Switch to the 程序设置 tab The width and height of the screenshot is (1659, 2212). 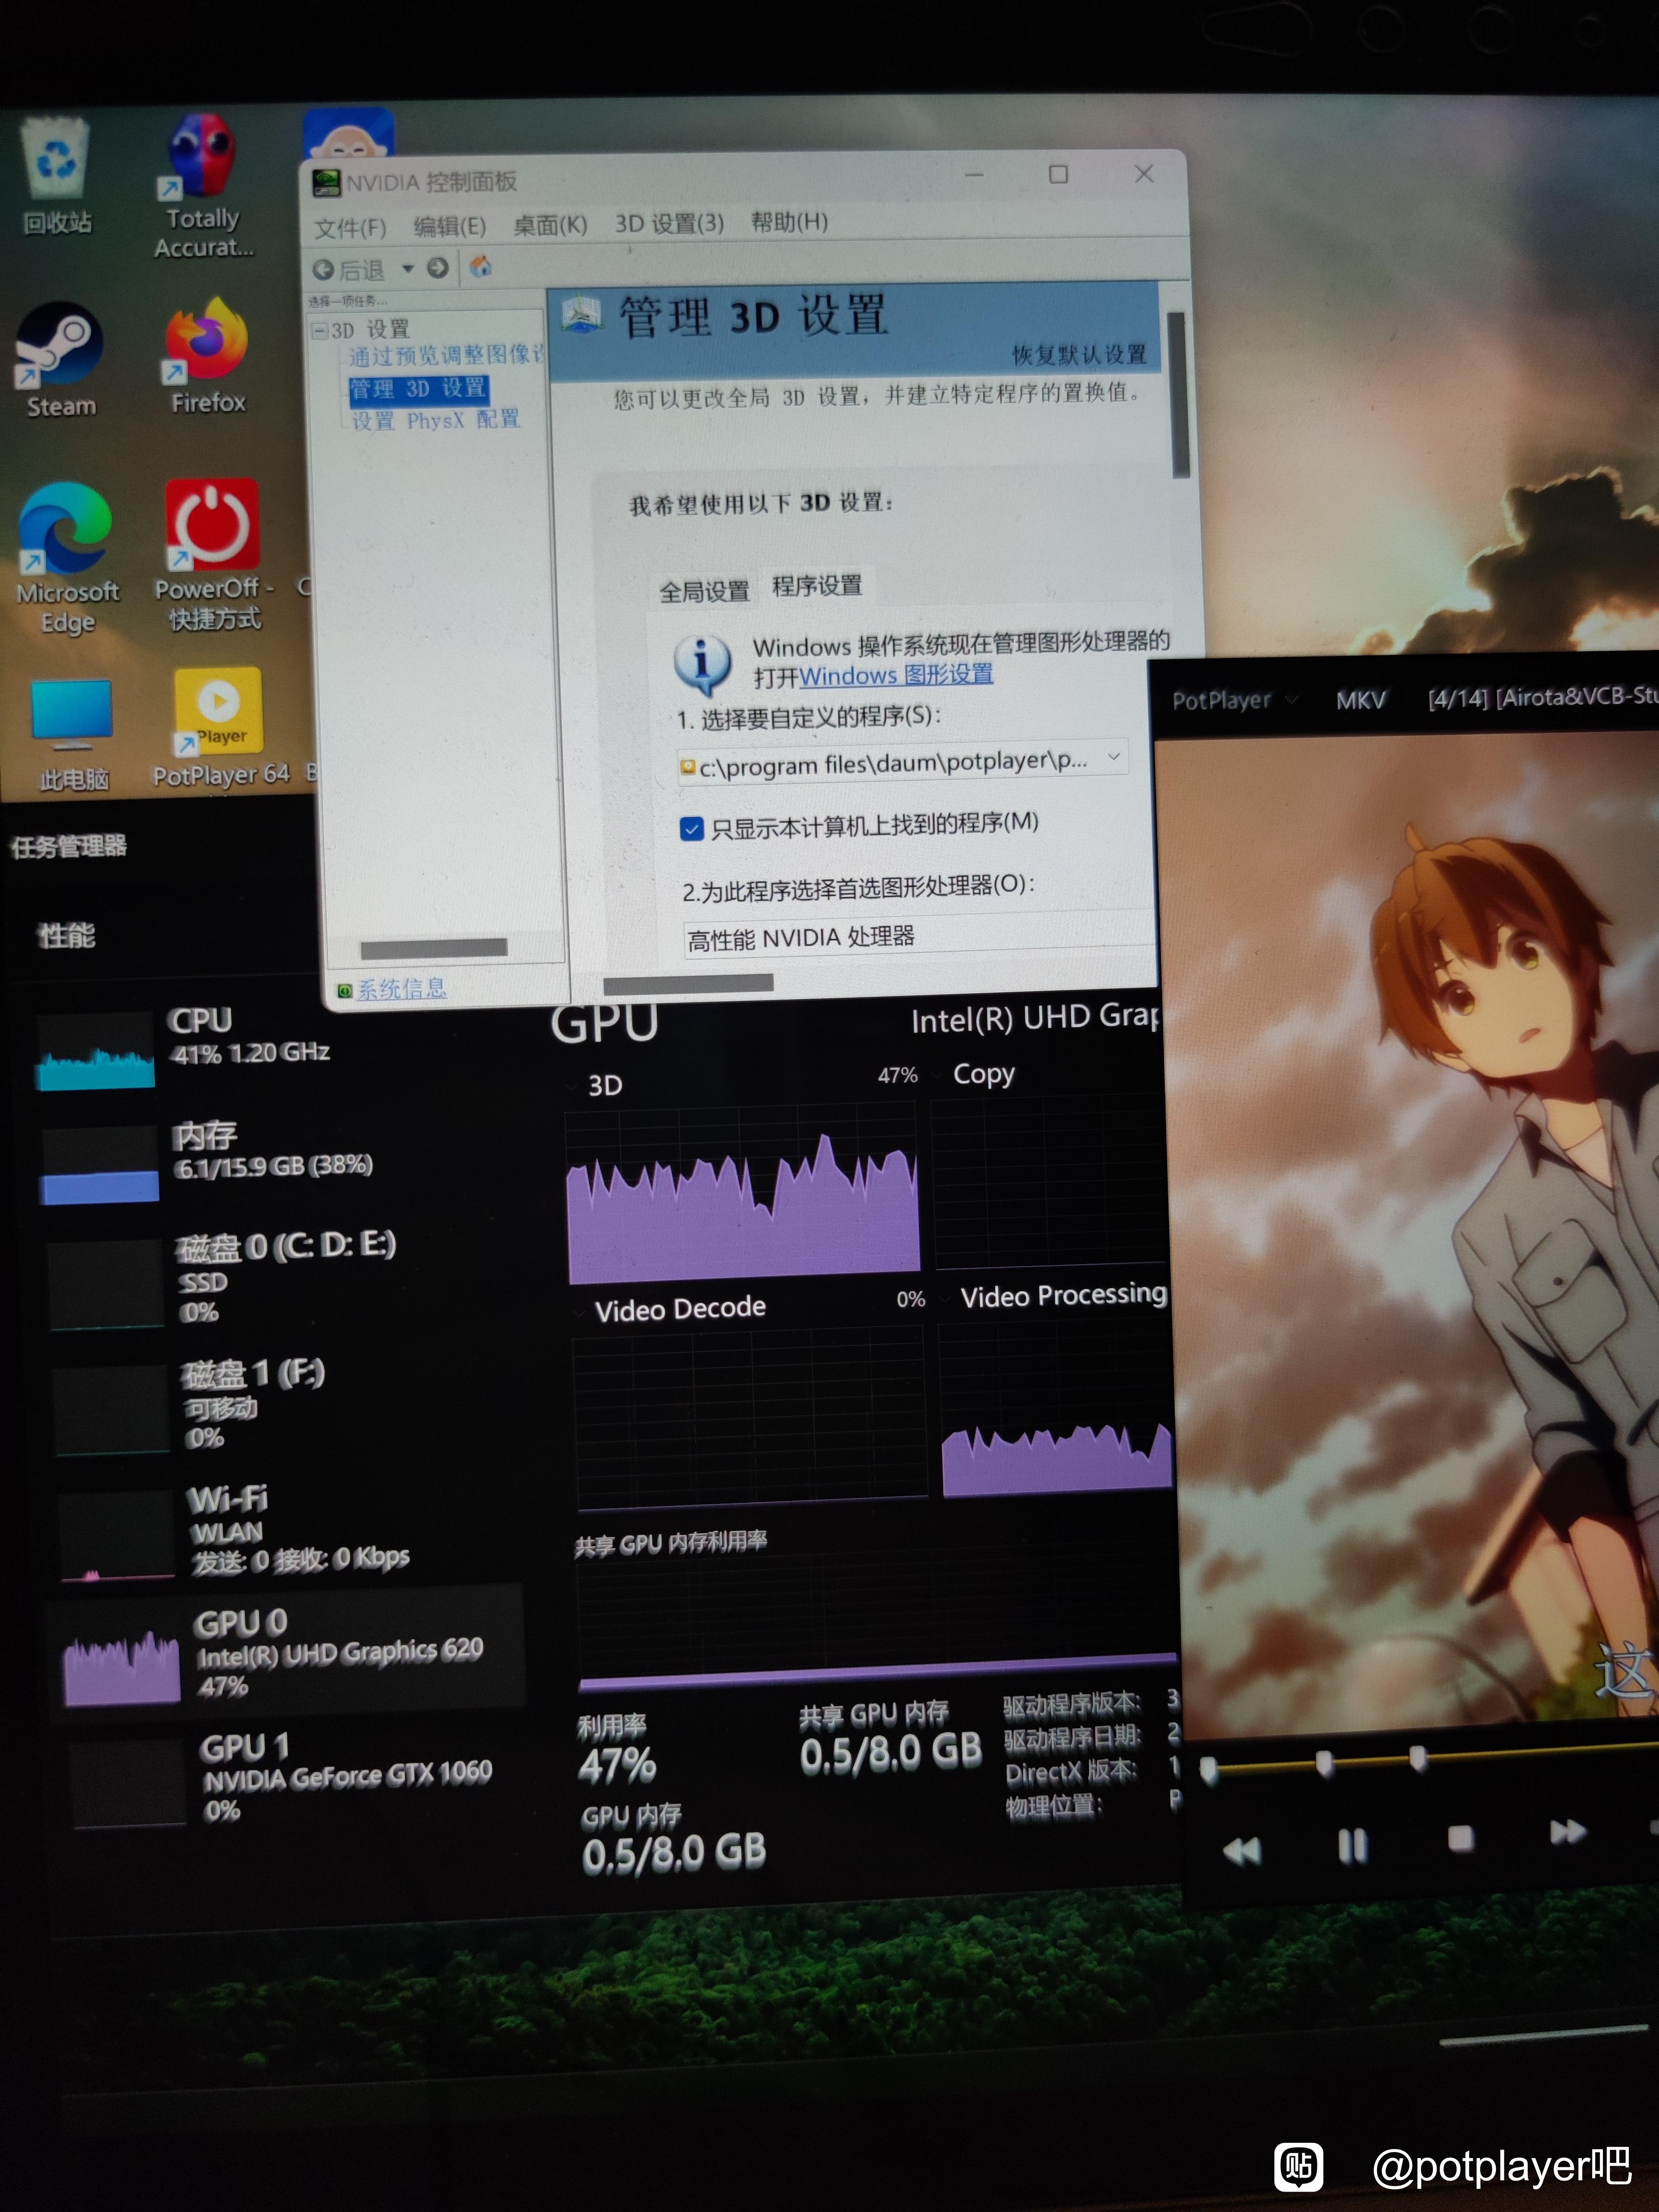coord(817,586)
